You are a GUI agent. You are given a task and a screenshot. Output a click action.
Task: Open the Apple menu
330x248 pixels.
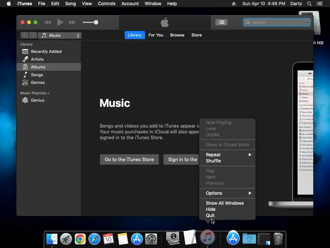pos(9,4)
